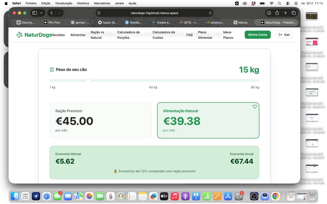Show Safari tab overview
This screenshot has height=204, width=327.
294,13
